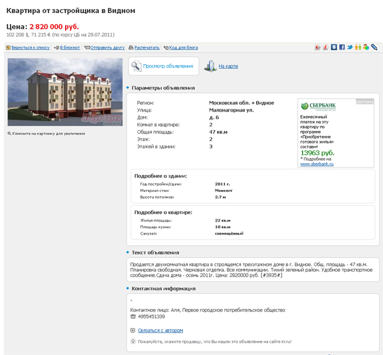
Task: Click 'Связаться с автором' link
Action: pyautogui.click(x=160, y=330)
